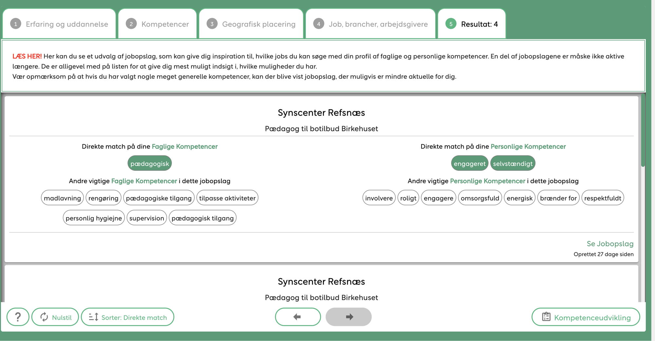Select the madlavning competency chip
The width and height of the screenshot is (655, 341).
pos(62,198)
